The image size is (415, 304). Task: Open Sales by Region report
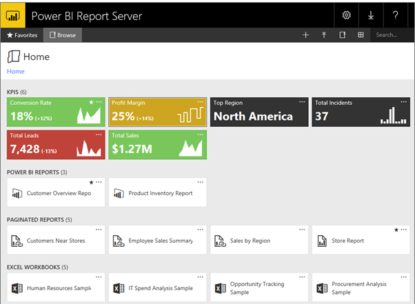coord(259,240)
